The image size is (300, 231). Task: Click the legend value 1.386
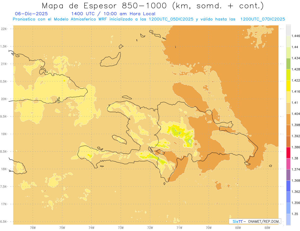click(x=296, y=147)
